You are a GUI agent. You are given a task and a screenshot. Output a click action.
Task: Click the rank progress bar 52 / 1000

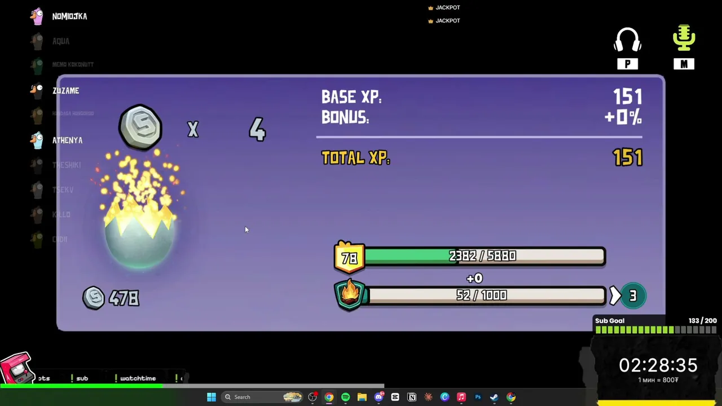486,295
